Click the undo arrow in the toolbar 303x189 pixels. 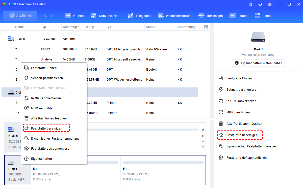(x=45, y=16)
